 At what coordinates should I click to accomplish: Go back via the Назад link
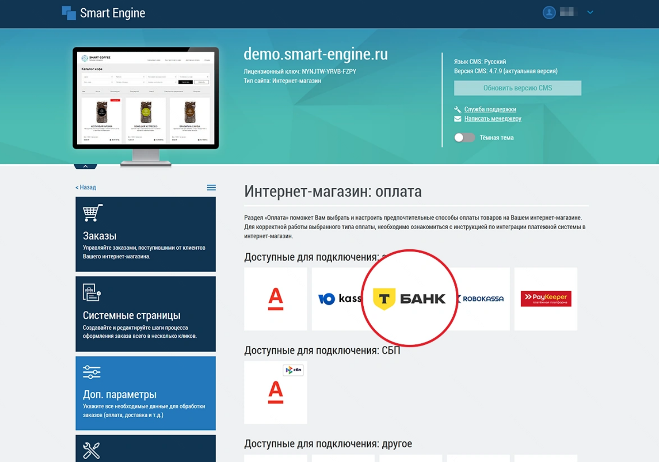click(x=86, y=187)
